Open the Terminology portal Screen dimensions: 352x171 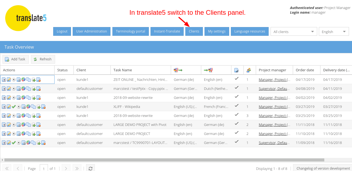click(x=130, y=31)
